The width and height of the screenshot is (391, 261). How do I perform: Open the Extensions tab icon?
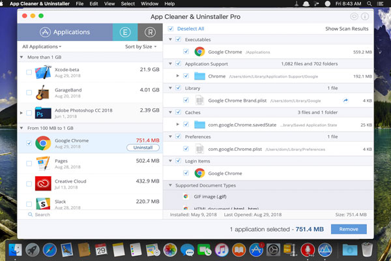coord(125,31)
